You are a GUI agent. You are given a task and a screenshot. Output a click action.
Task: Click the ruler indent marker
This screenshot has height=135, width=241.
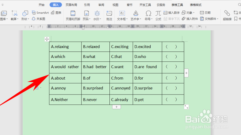[x=83, y=27]
